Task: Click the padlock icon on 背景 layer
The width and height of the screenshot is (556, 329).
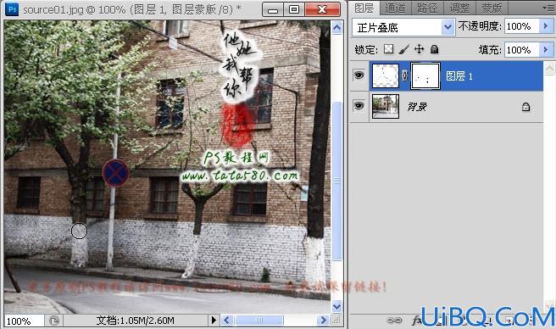Action: click(x=525, y=107)
